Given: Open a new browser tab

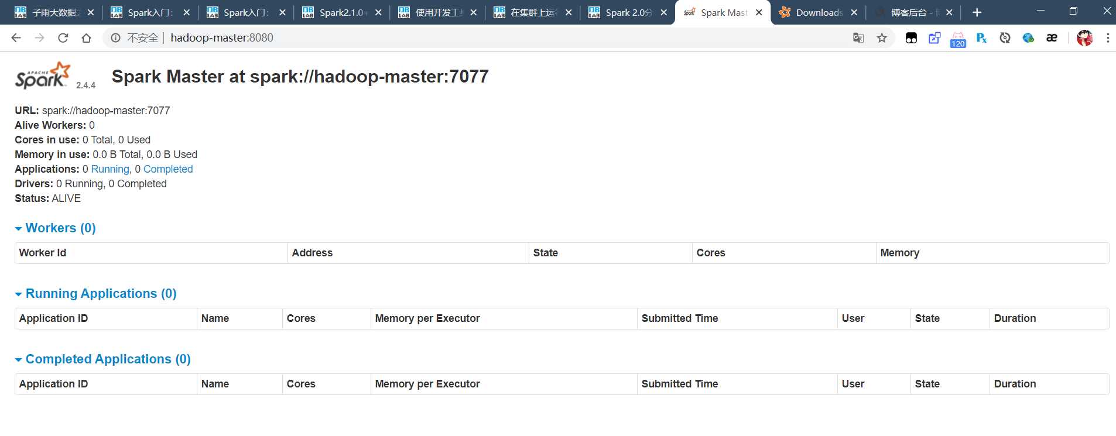Looking at the screenshot, I should coord(977,12).
